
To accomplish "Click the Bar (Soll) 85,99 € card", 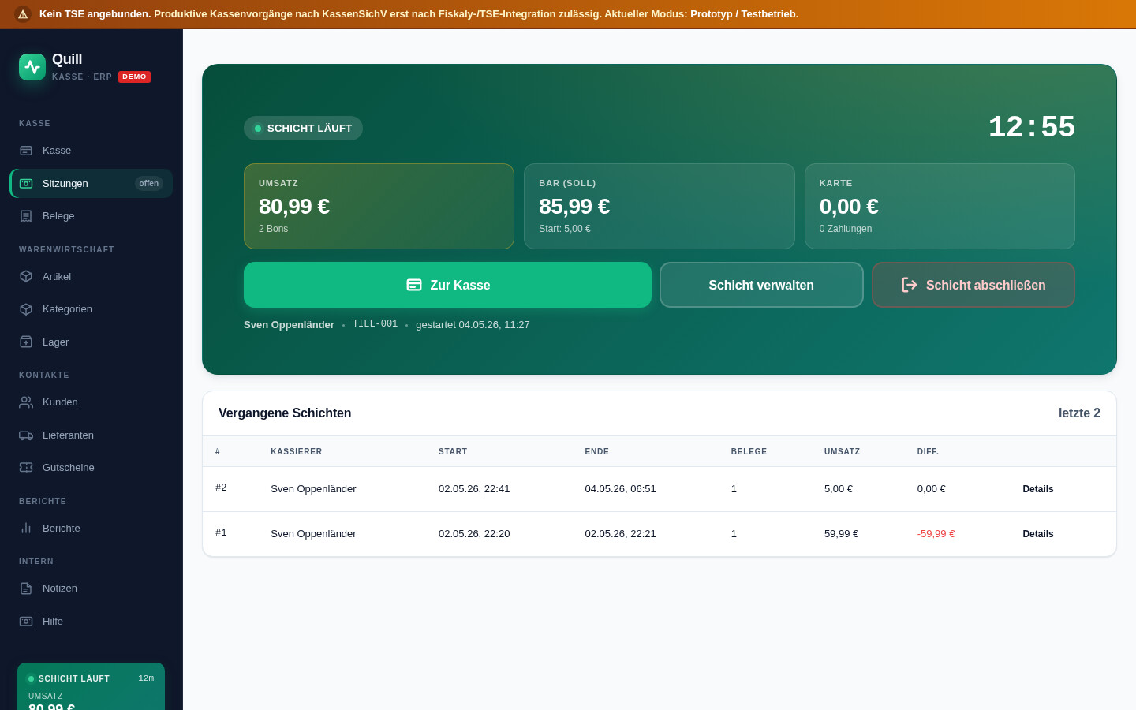I will 660,207.
